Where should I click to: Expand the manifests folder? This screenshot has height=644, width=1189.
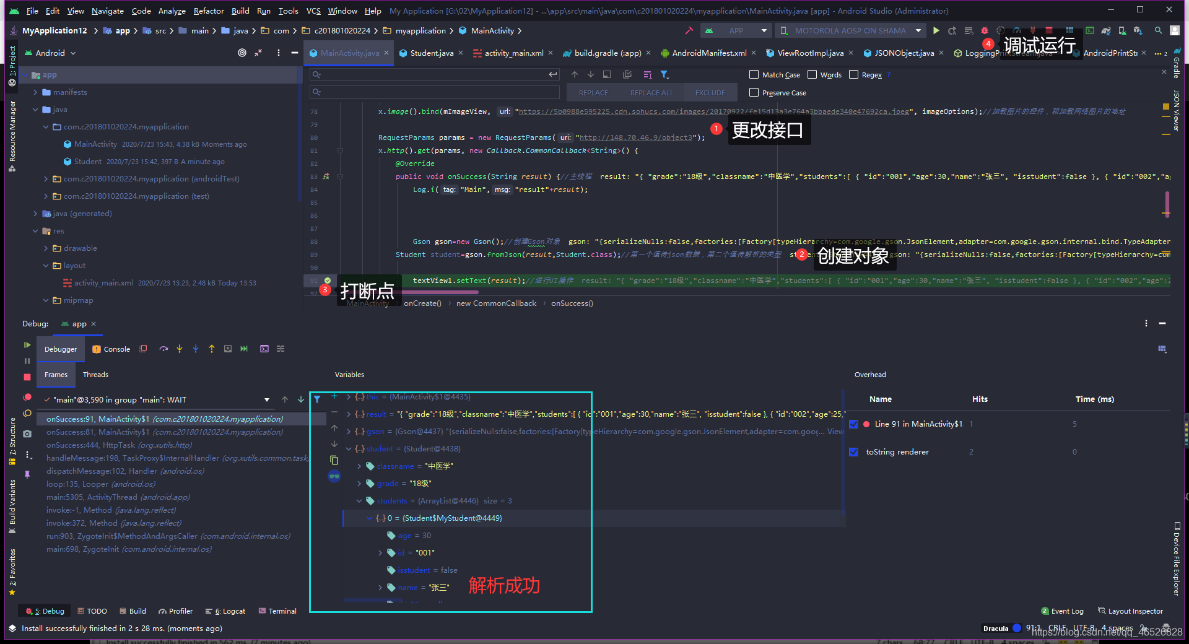tap(35, 92)
